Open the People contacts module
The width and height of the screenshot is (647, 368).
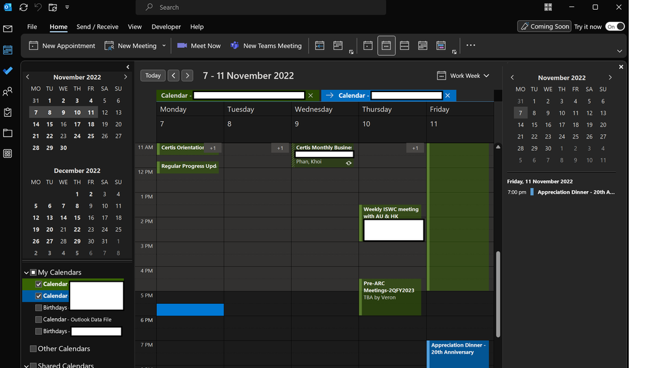coord(7,91)
